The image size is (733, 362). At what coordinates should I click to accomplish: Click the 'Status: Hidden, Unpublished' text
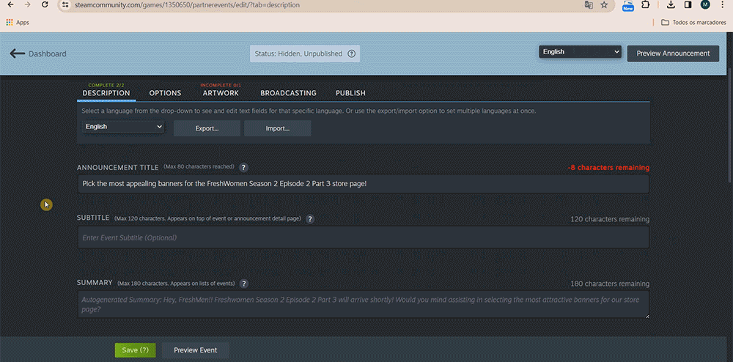pos(298,53)
